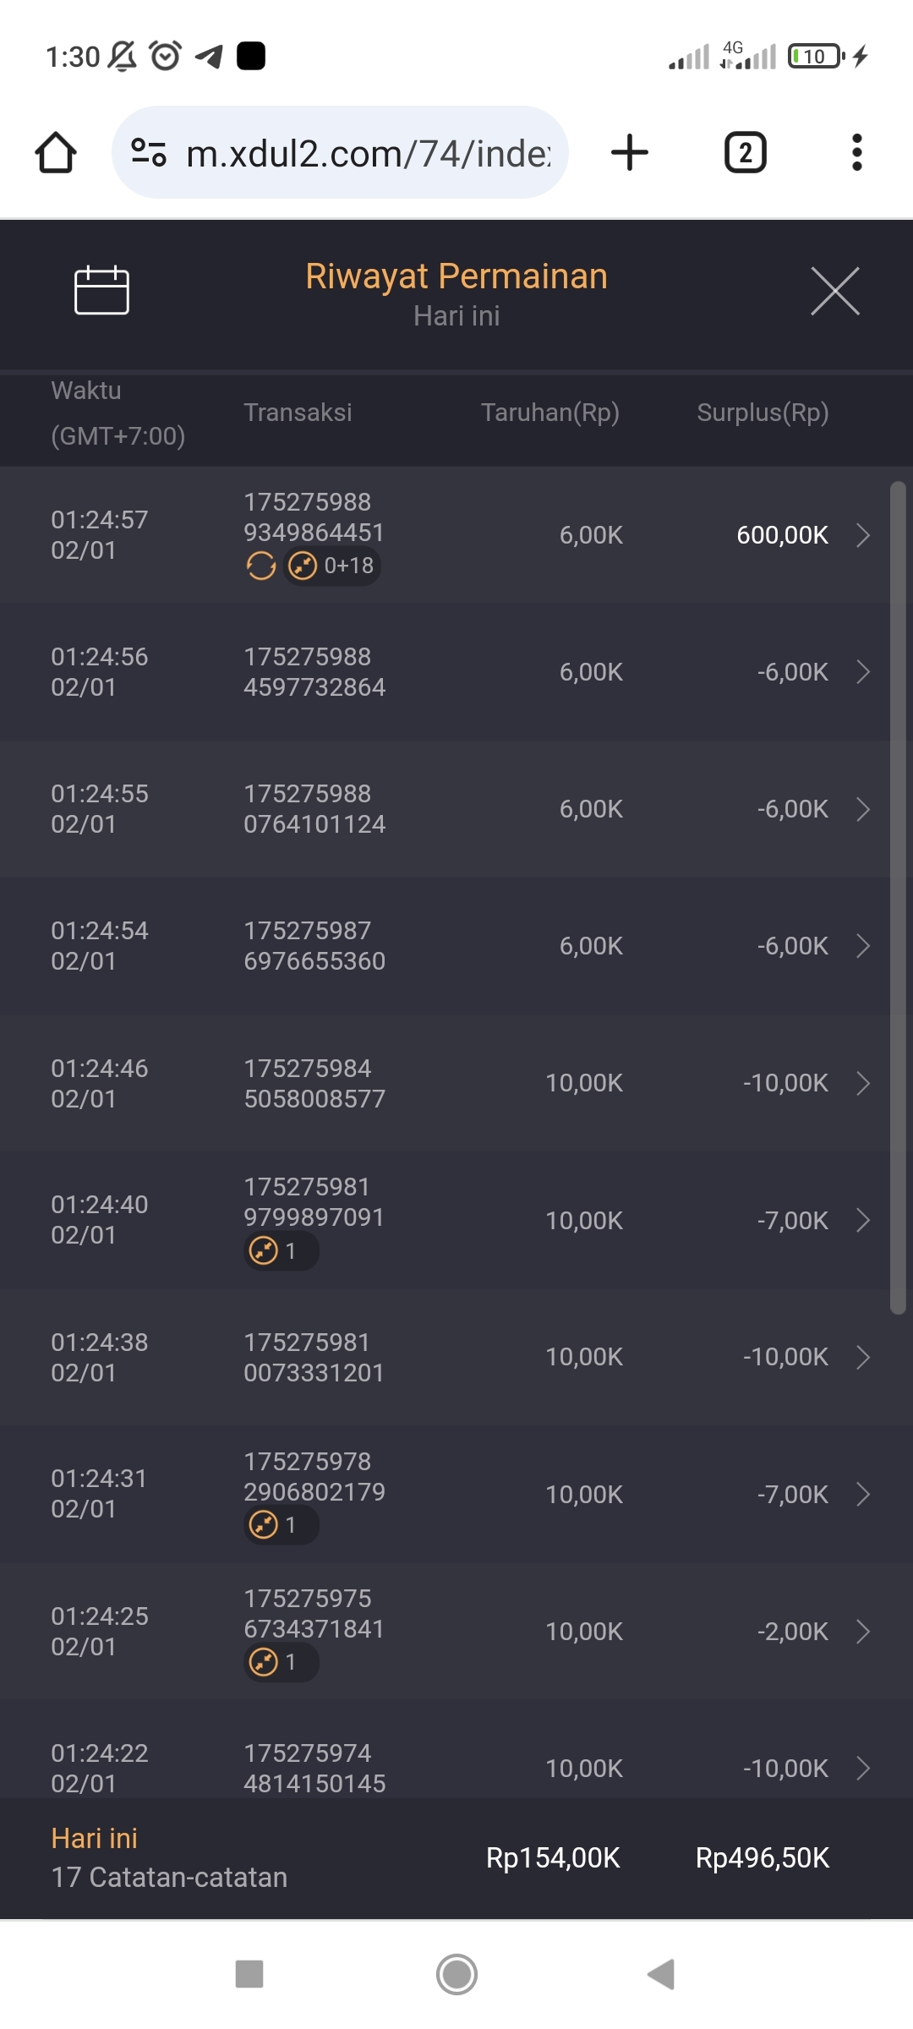
Task: Click the m.xdul2.com address bar
Action: click(368, 153)
